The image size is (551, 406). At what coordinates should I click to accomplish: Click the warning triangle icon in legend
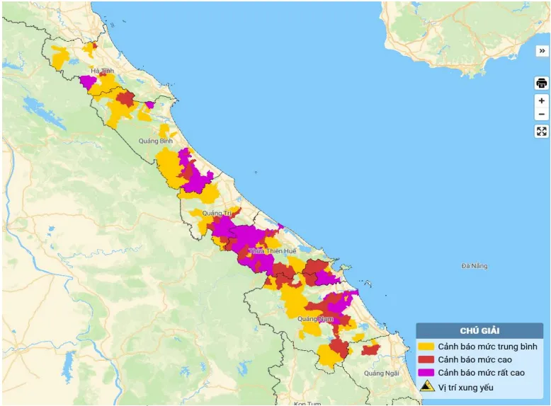pos(426,387)
